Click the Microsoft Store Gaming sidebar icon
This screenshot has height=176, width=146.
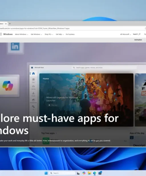pos(33,87)
